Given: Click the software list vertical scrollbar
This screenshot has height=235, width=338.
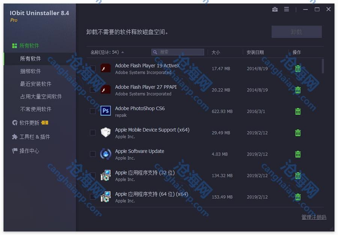Looking at the screenshot, I should 323,66.
